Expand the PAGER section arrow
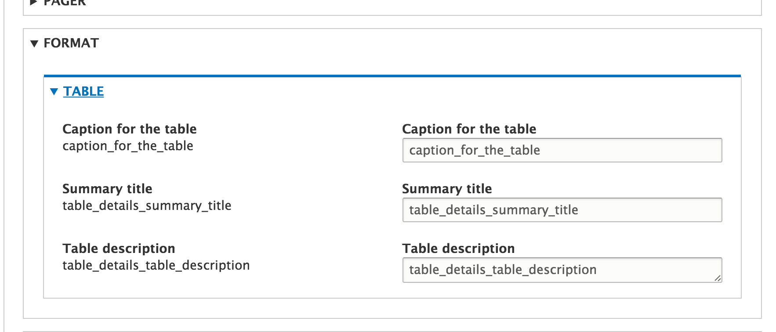Image resolution: width=776 pixels, height=332 pixels. [34, 2]
